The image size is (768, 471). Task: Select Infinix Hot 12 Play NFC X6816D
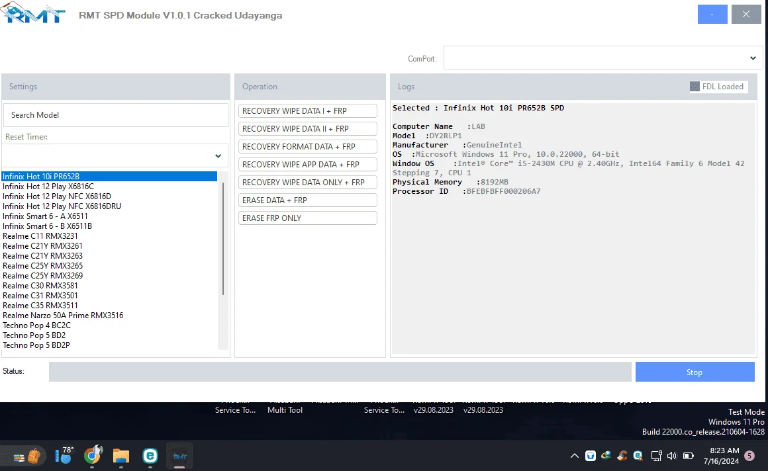click(x=109, y=196)
